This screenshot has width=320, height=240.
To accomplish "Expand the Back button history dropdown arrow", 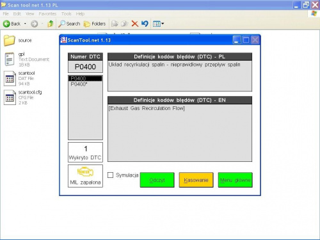I will [25, 24].
